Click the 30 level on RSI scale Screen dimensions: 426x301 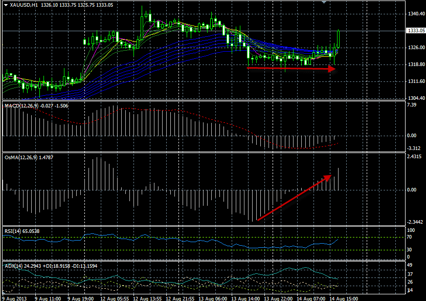click(410, 250)
